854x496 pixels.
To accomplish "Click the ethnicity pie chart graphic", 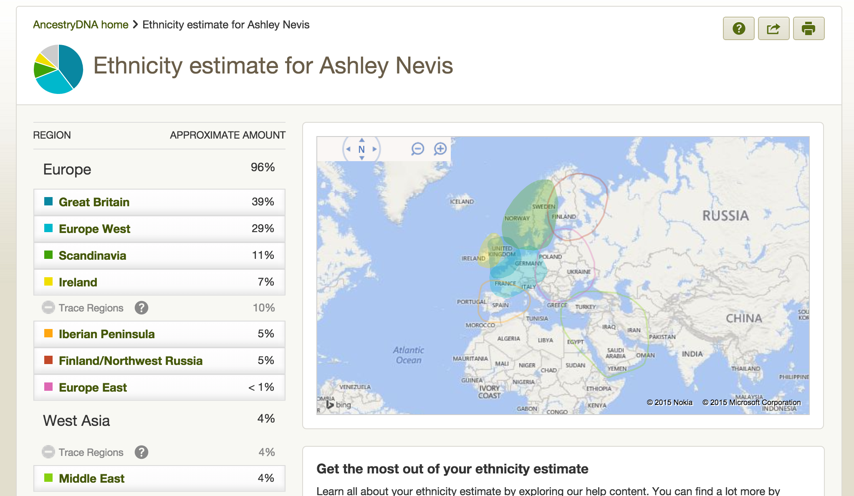I will point(58,69).
